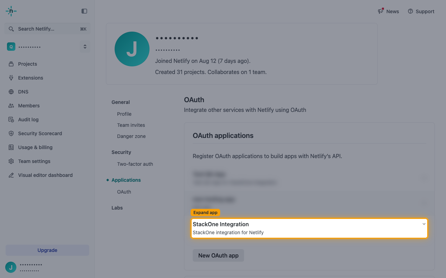
Task: Expand the StackOne Integration app row
Action: coord(309,228)
